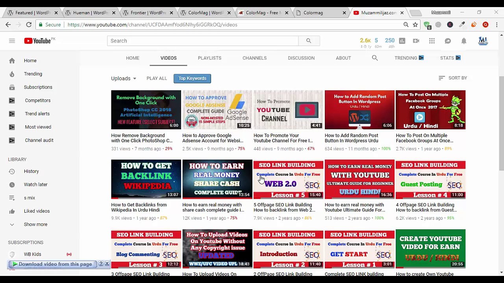Viewport: 504px width, 283px height.
Task: Click the bar chart stats icon in header
Action: (402, 41)
